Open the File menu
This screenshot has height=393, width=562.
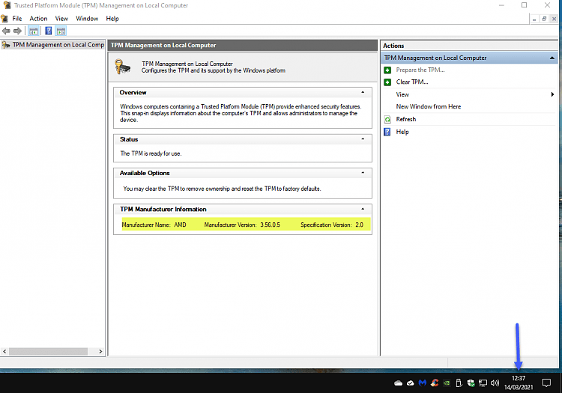pos(16,19)
